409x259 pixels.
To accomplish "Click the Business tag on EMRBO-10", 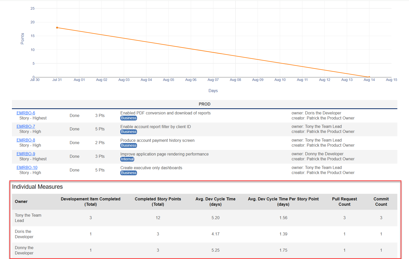I will pos(128,172).
